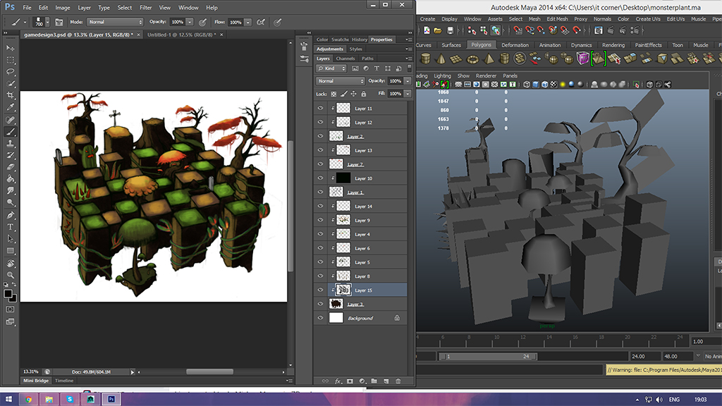Select the Rendering shelf tab in Maya

pyautogui.click(x=613, y=45)
